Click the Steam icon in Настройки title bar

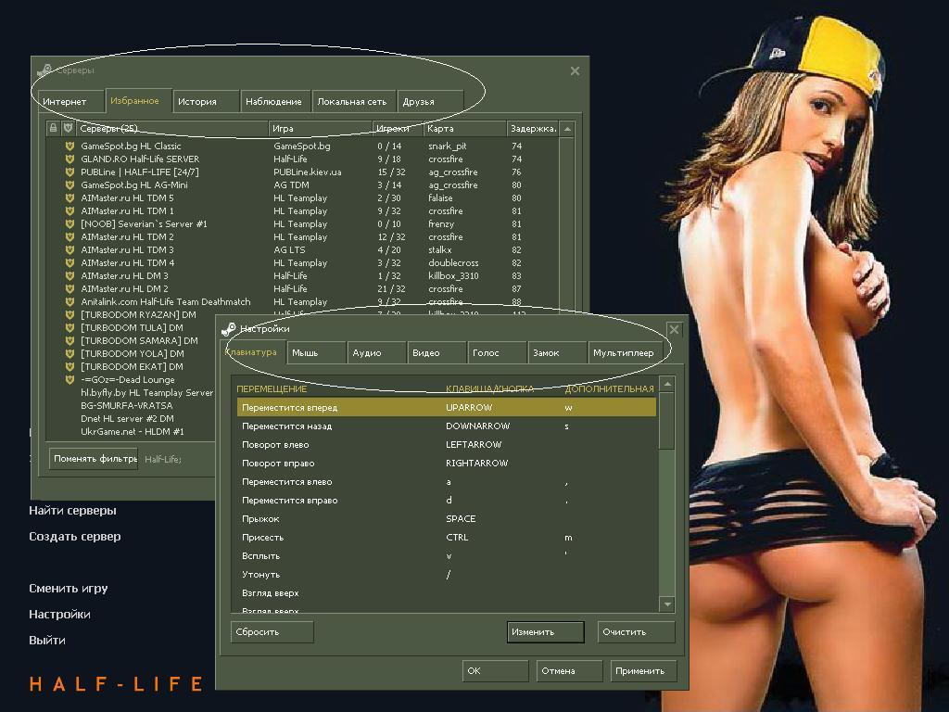229,329
